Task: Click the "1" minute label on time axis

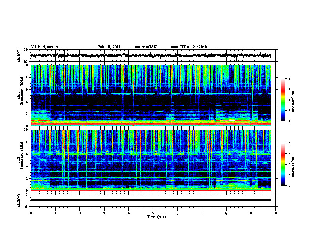Action: tap(55, 213)
